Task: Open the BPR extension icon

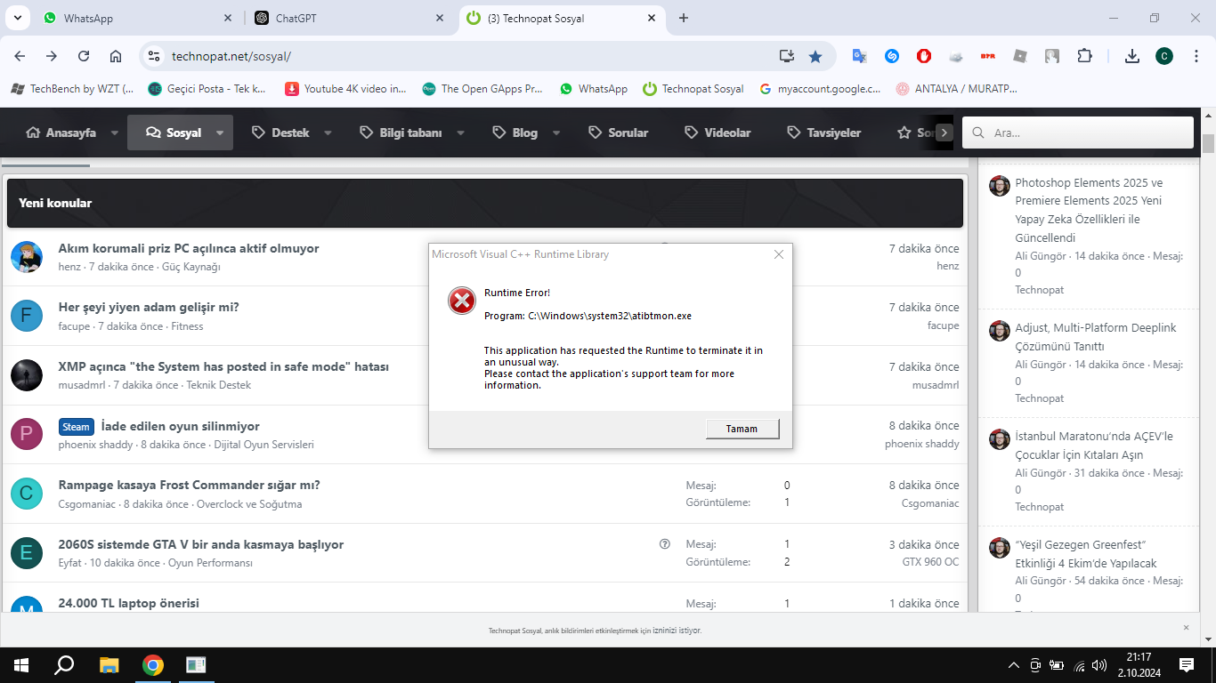Action: [988, 56]
